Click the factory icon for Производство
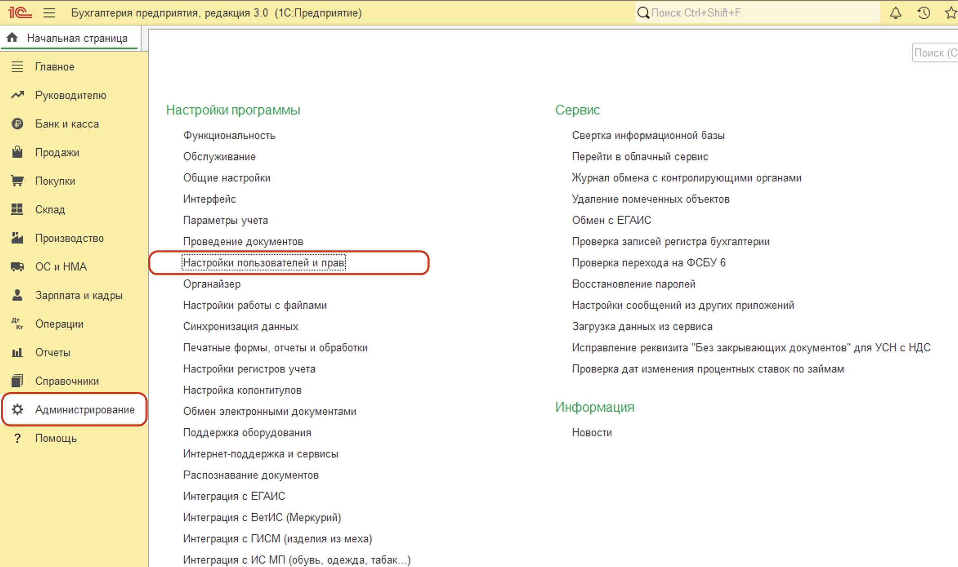The image size is (958, 567). (17, 238)
